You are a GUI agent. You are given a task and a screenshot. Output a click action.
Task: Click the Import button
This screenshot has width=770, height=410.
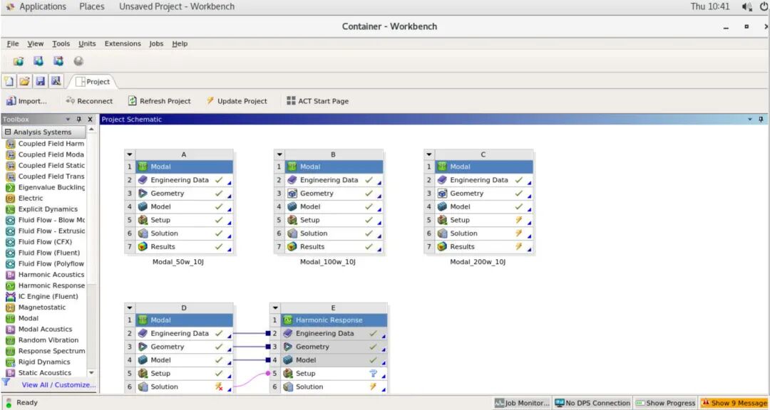(26, 101)
